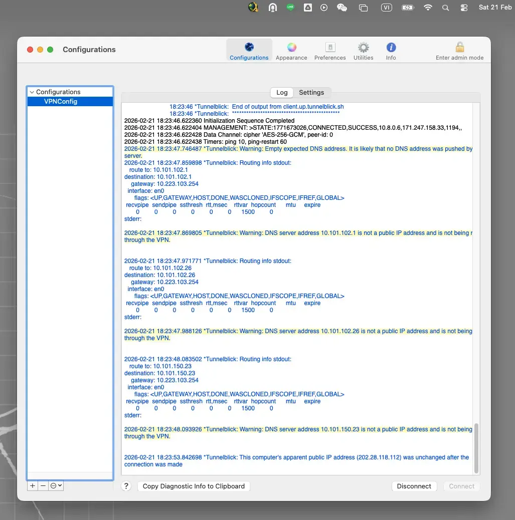Click the tunnel arch menu bar icon
This screenshot has width=515, height=520.
coord(273,8)
